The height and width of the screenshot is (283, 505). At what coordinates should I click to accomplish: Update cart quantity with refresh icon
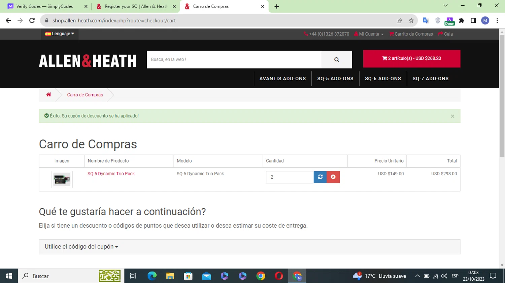click(320, 177)
